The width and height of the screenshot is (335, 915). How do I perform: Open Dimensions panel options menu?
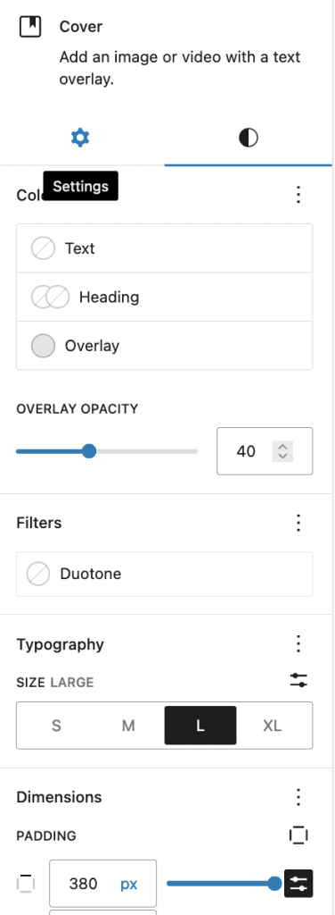(298, 797)
